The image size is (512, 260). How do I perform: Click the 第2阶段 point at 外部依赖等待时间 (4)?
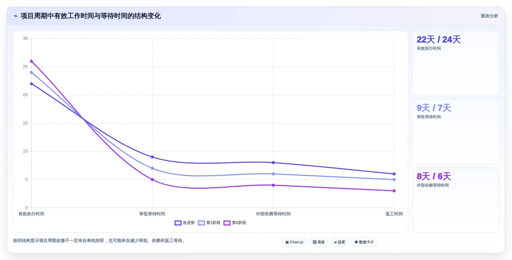pos(273,185)
